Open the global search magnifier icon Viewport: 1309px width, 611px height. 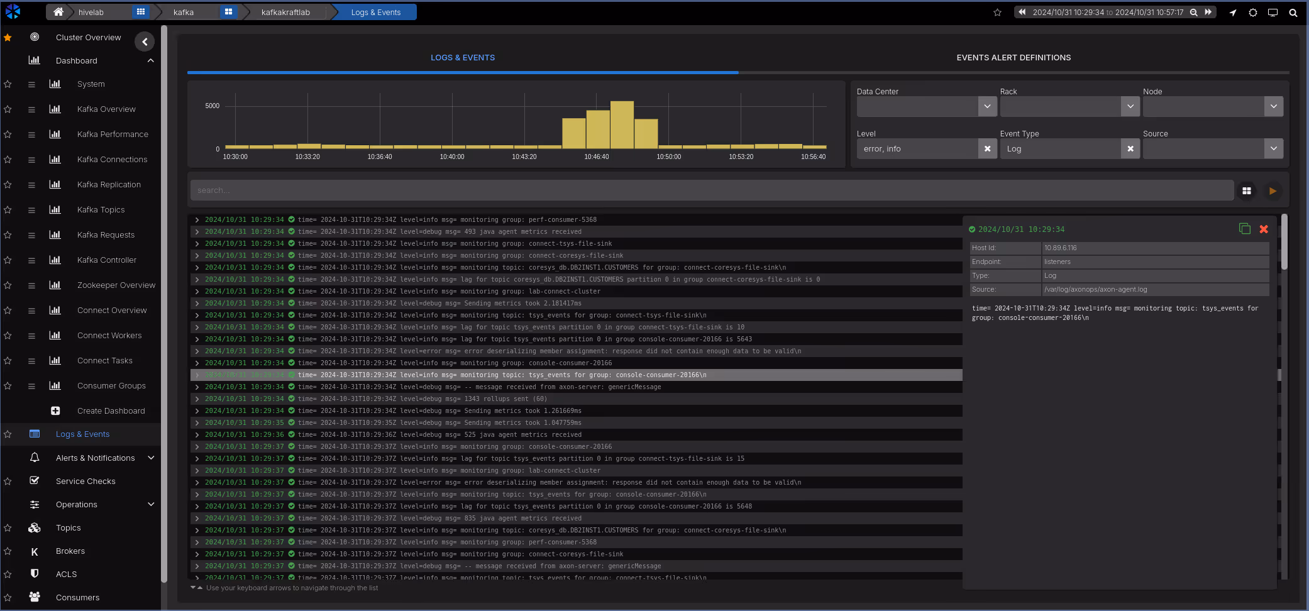1293,13
